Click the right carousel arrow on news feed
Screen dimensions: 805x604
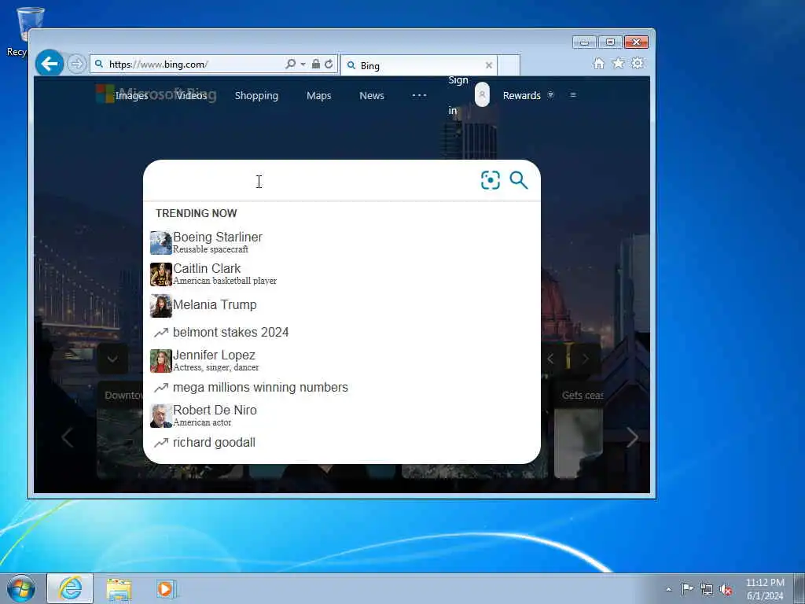pyautogui.click(x=633, y=437)
